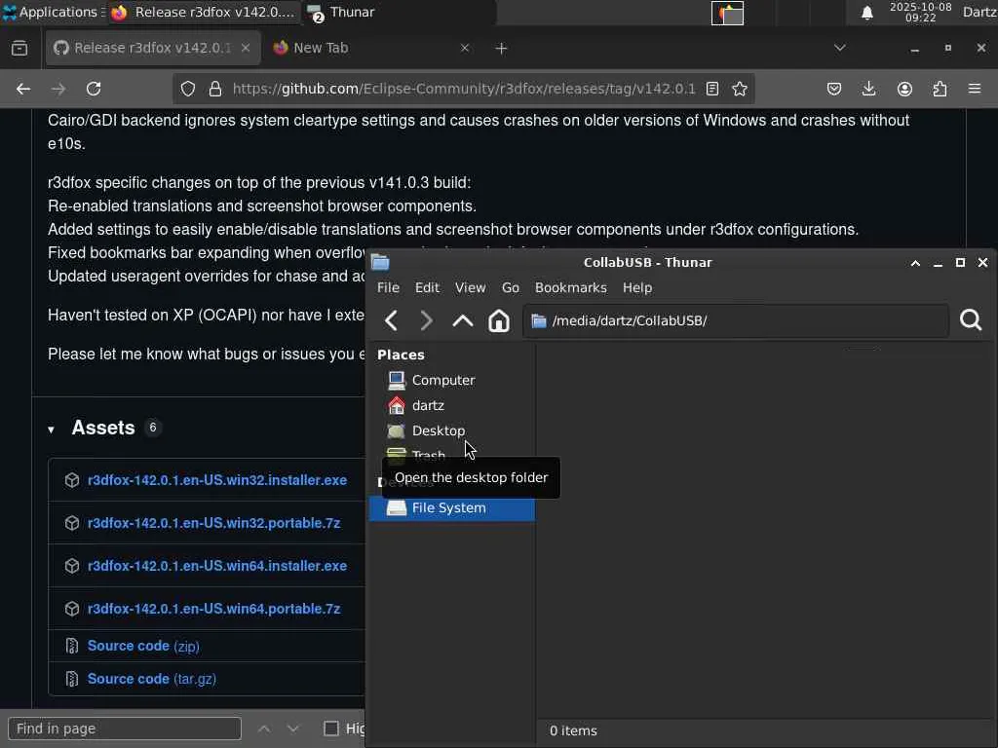The width and height of the screenshot is (998, 748).
Task: Go to parent folder in Thunar
Action: coord(463,320)
